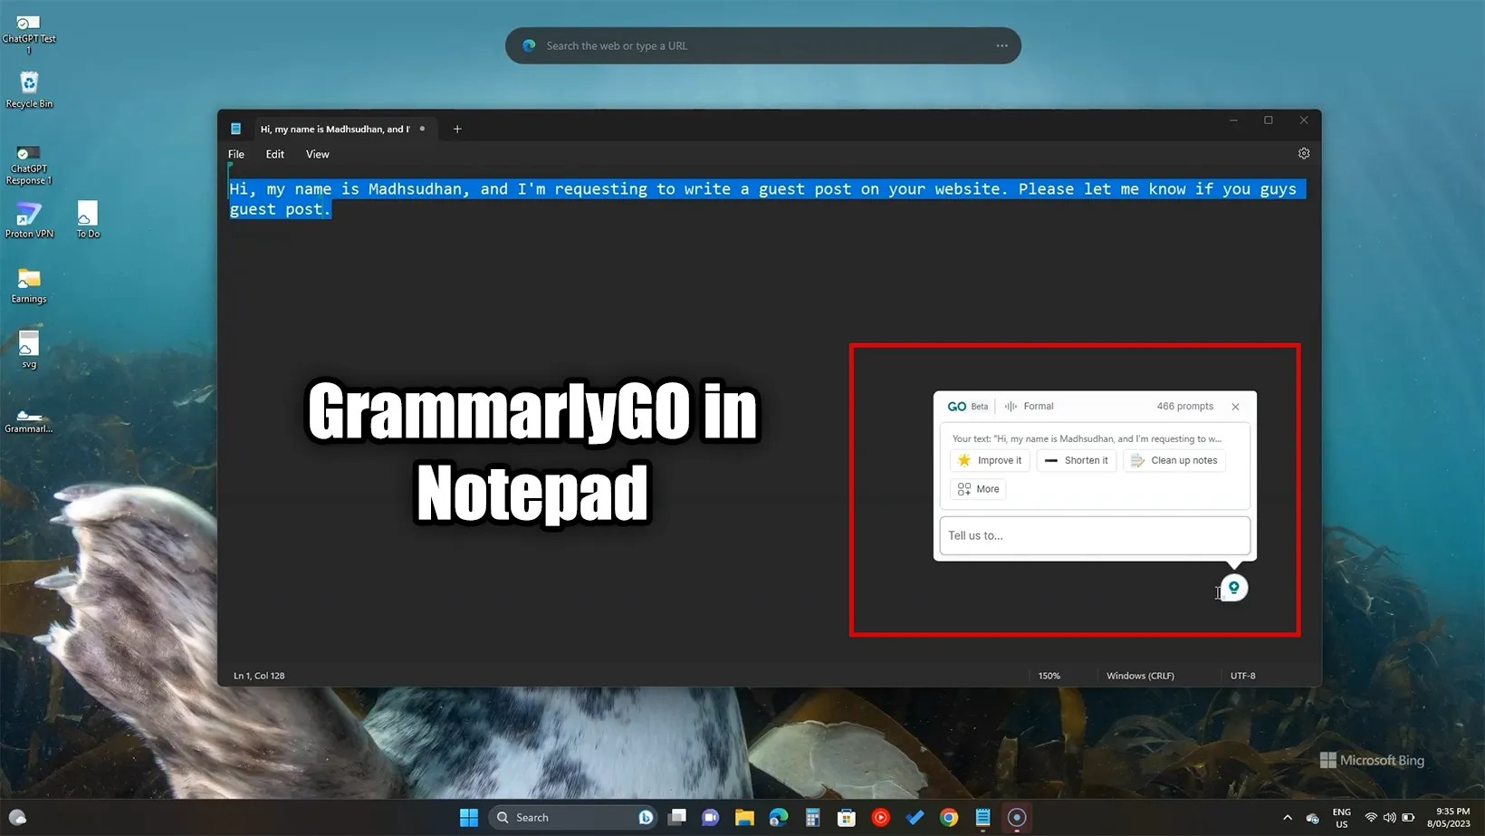Click the Improve it button
Viewport: 1485px width, 836px height.
click(989, 460)
